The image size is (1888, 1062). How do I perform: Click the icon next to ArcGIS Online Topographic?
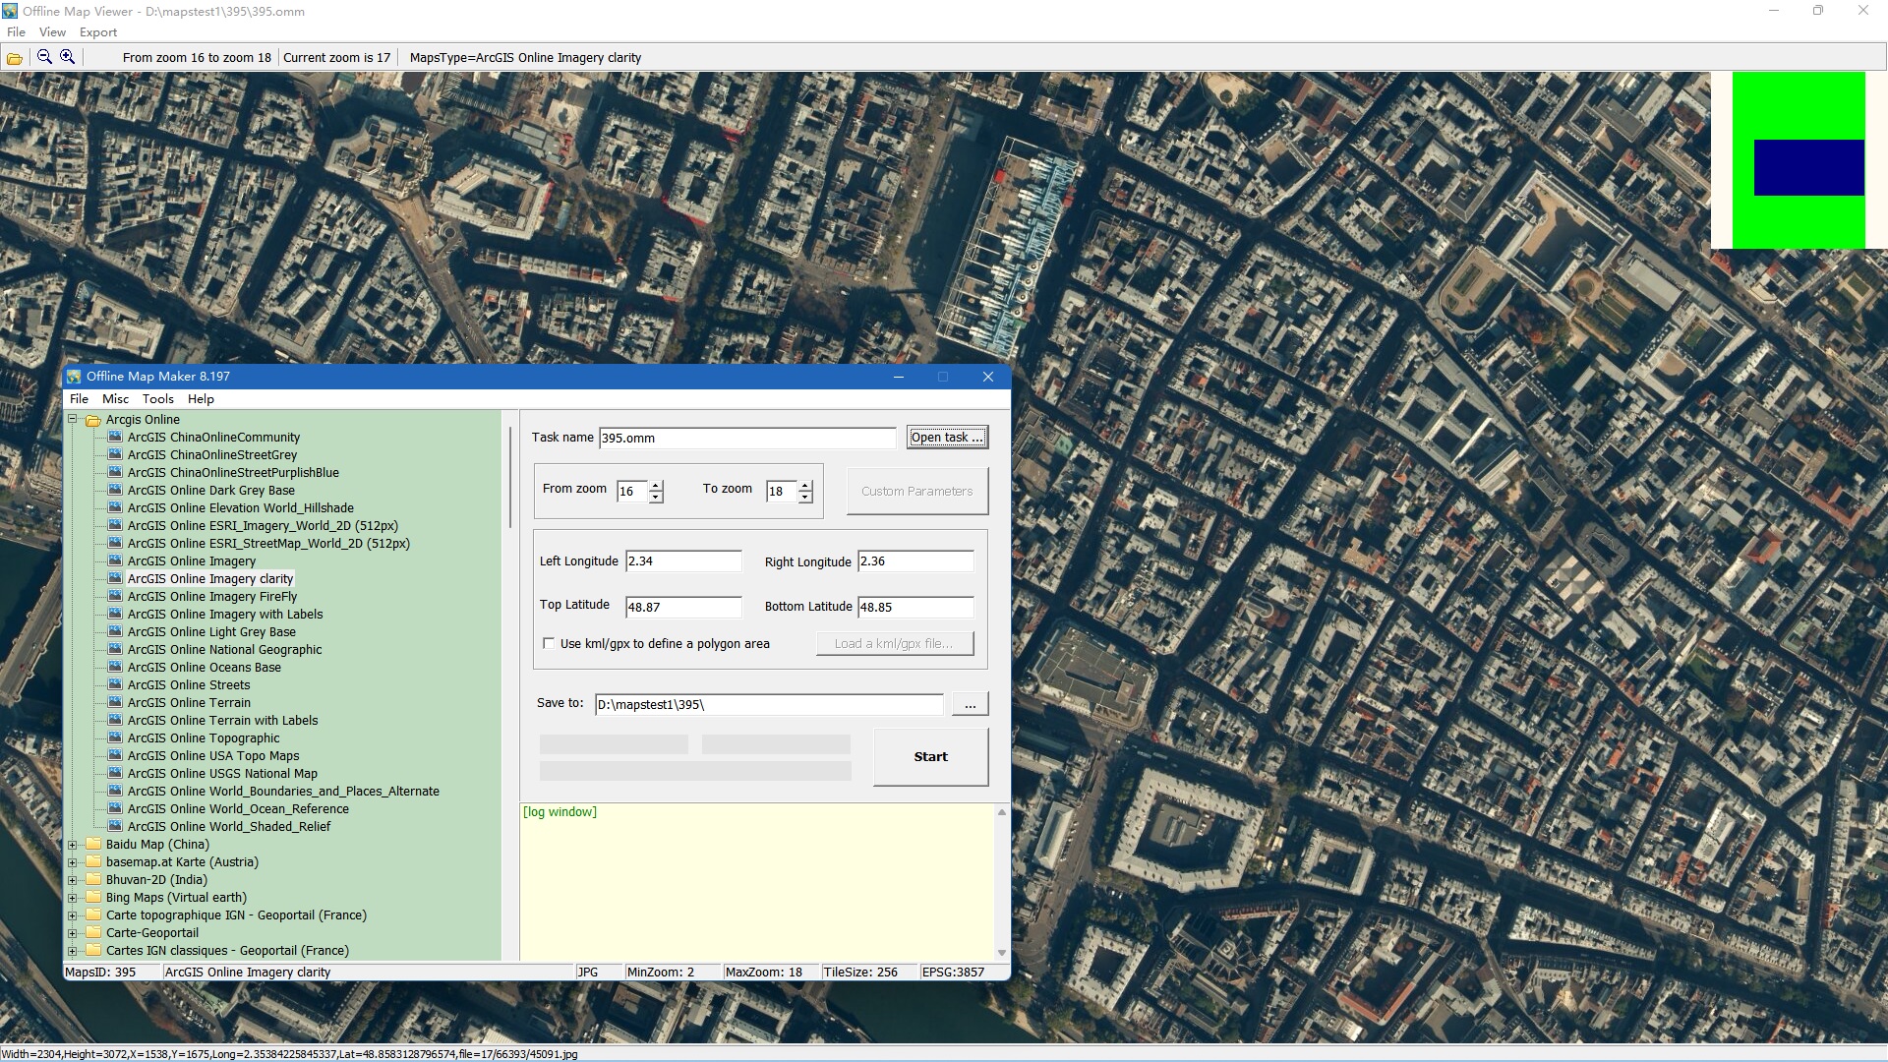pyautogui.click(x=115, y=738)
